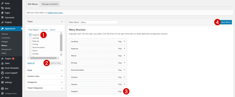Uncheck the Support page checkbox
The width and height of the screenshot is (235, 97).
click(30, 35)
